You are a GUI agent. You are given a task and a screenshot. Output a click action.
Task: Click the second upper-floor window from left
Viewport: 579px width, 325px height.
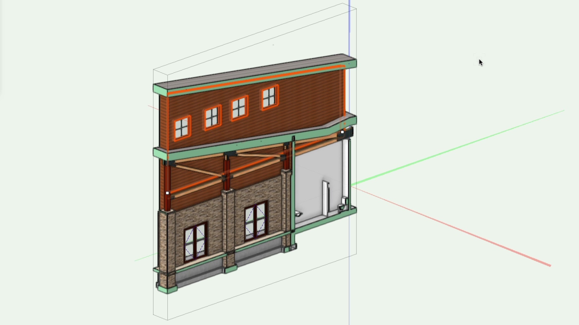[x=212, y=118]
